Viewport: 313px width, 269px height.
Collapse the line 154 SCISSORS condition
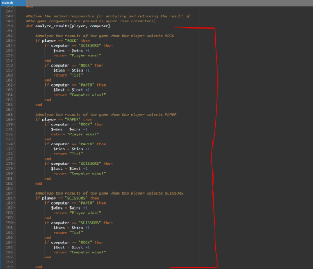pos(15,45)
